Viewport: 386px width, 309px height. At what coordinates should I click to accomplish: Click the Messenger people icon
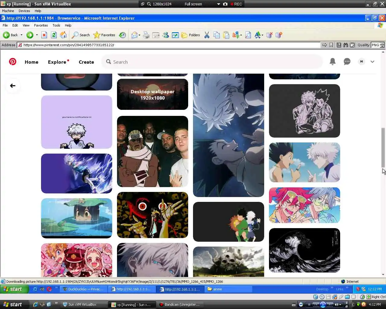(x=166, y=35)
